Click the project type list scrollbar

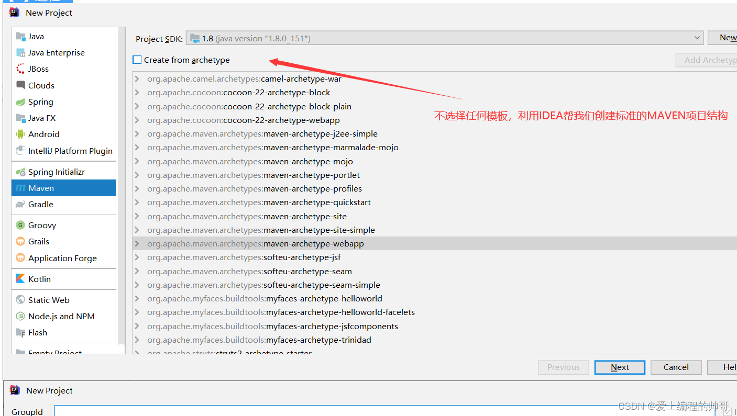click(x=122, y=186)
